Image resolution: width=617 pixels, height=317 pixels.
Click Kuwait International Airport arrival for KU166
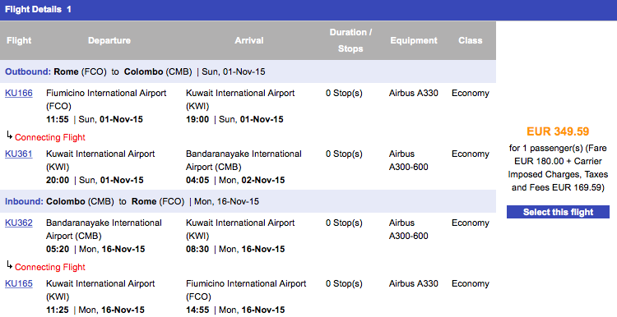pyautogui.click(x=240, y=99)
